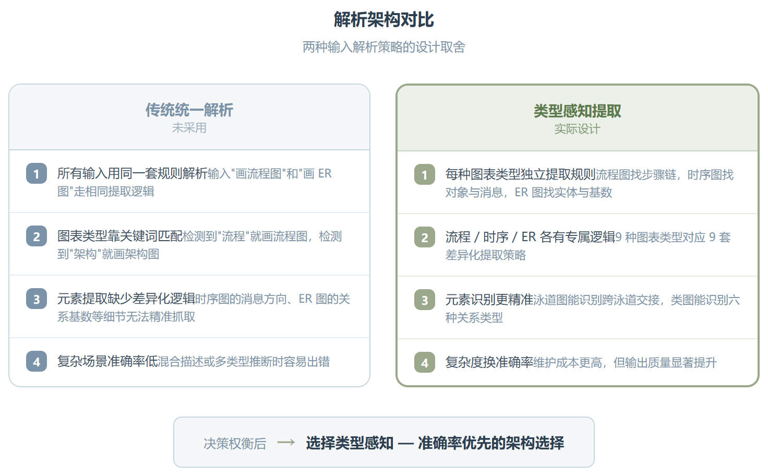The width and height of the screenshot is (768, 475).
Task: Click the 实际设计 label
Action: (x=577, y=129)
